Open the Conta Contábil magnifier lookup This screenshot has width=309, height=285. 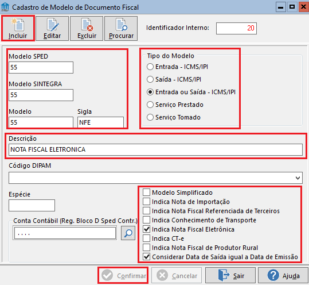pos(128,233)
